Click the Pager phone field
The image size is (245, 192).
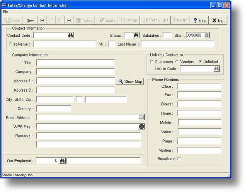pyautogui.click(x=199, y=141)
